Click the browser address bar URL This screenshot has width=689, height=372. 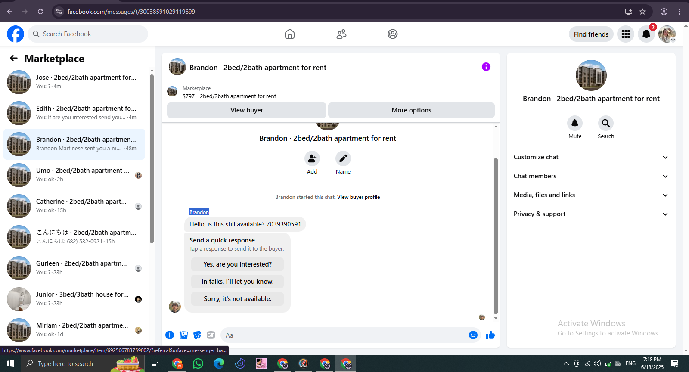tap(131, 12)
